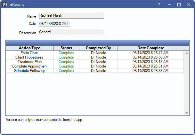The height and width of the screenshot is (135, 195).
Task: Click the eRouting app icon in title bar
Action: [x=5, y=5]
